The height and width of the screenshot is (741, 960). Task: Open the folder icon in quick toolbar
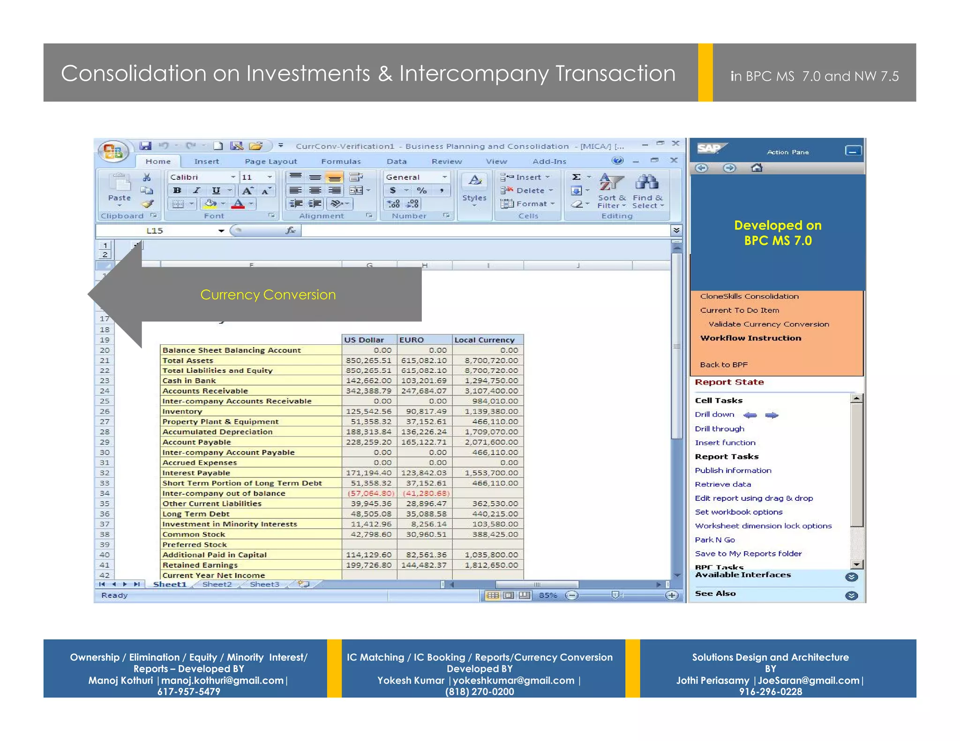click(255, 146)
